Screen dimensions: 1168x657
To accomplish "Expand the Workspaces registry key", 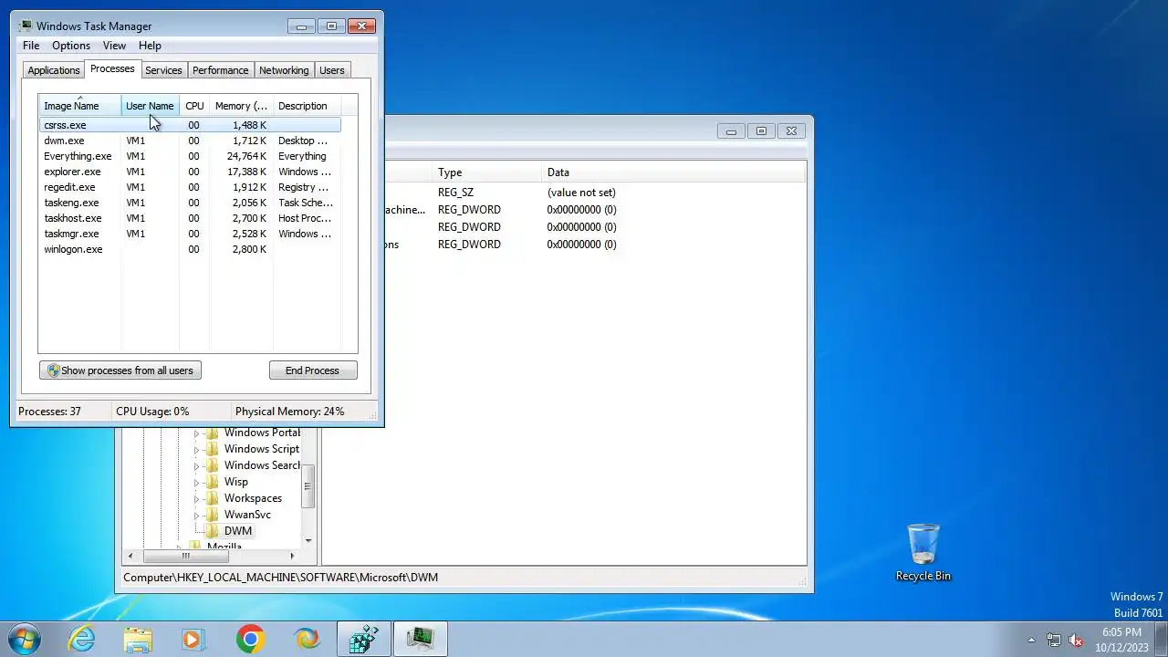I will [x=196, y=499].
